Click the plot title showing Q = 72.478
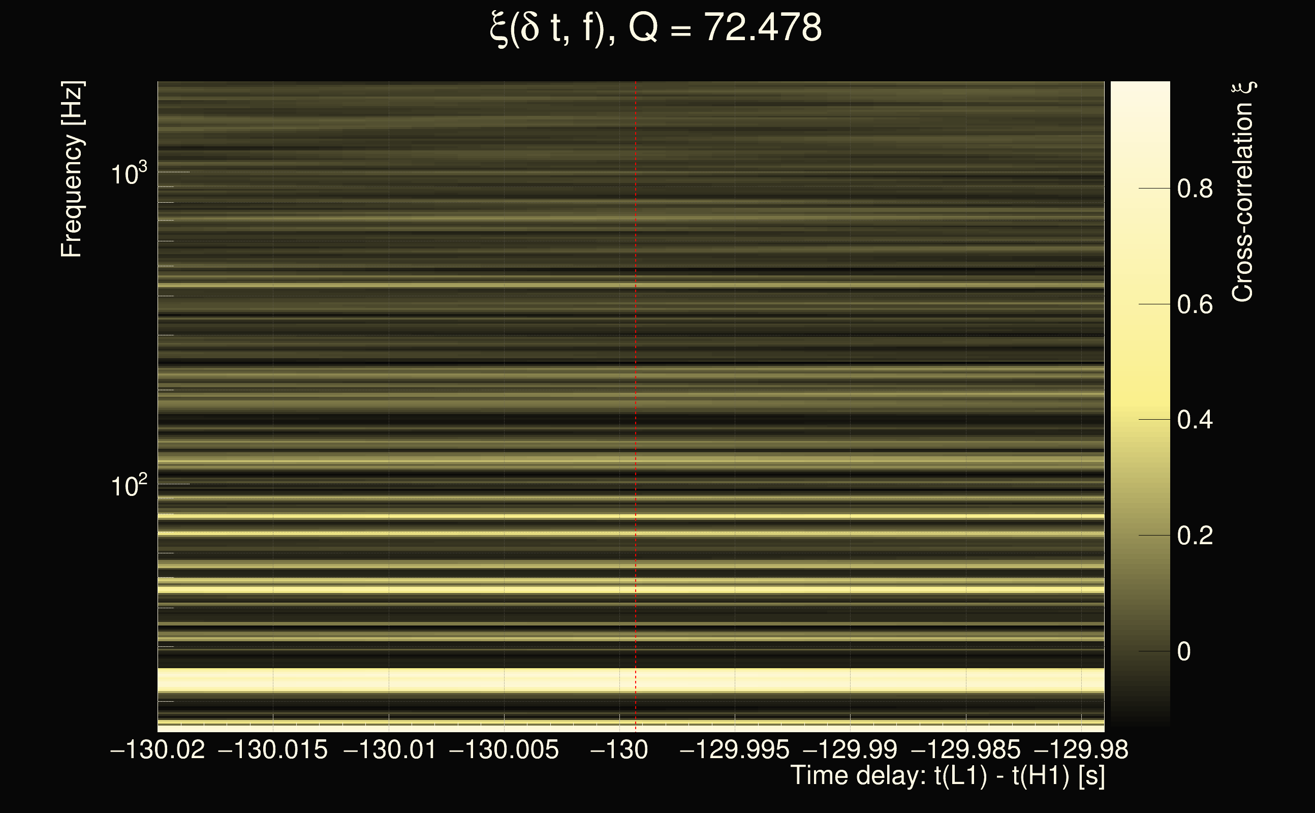Image resolution: width=1315 pixels, height=813 pixels. 656,28
